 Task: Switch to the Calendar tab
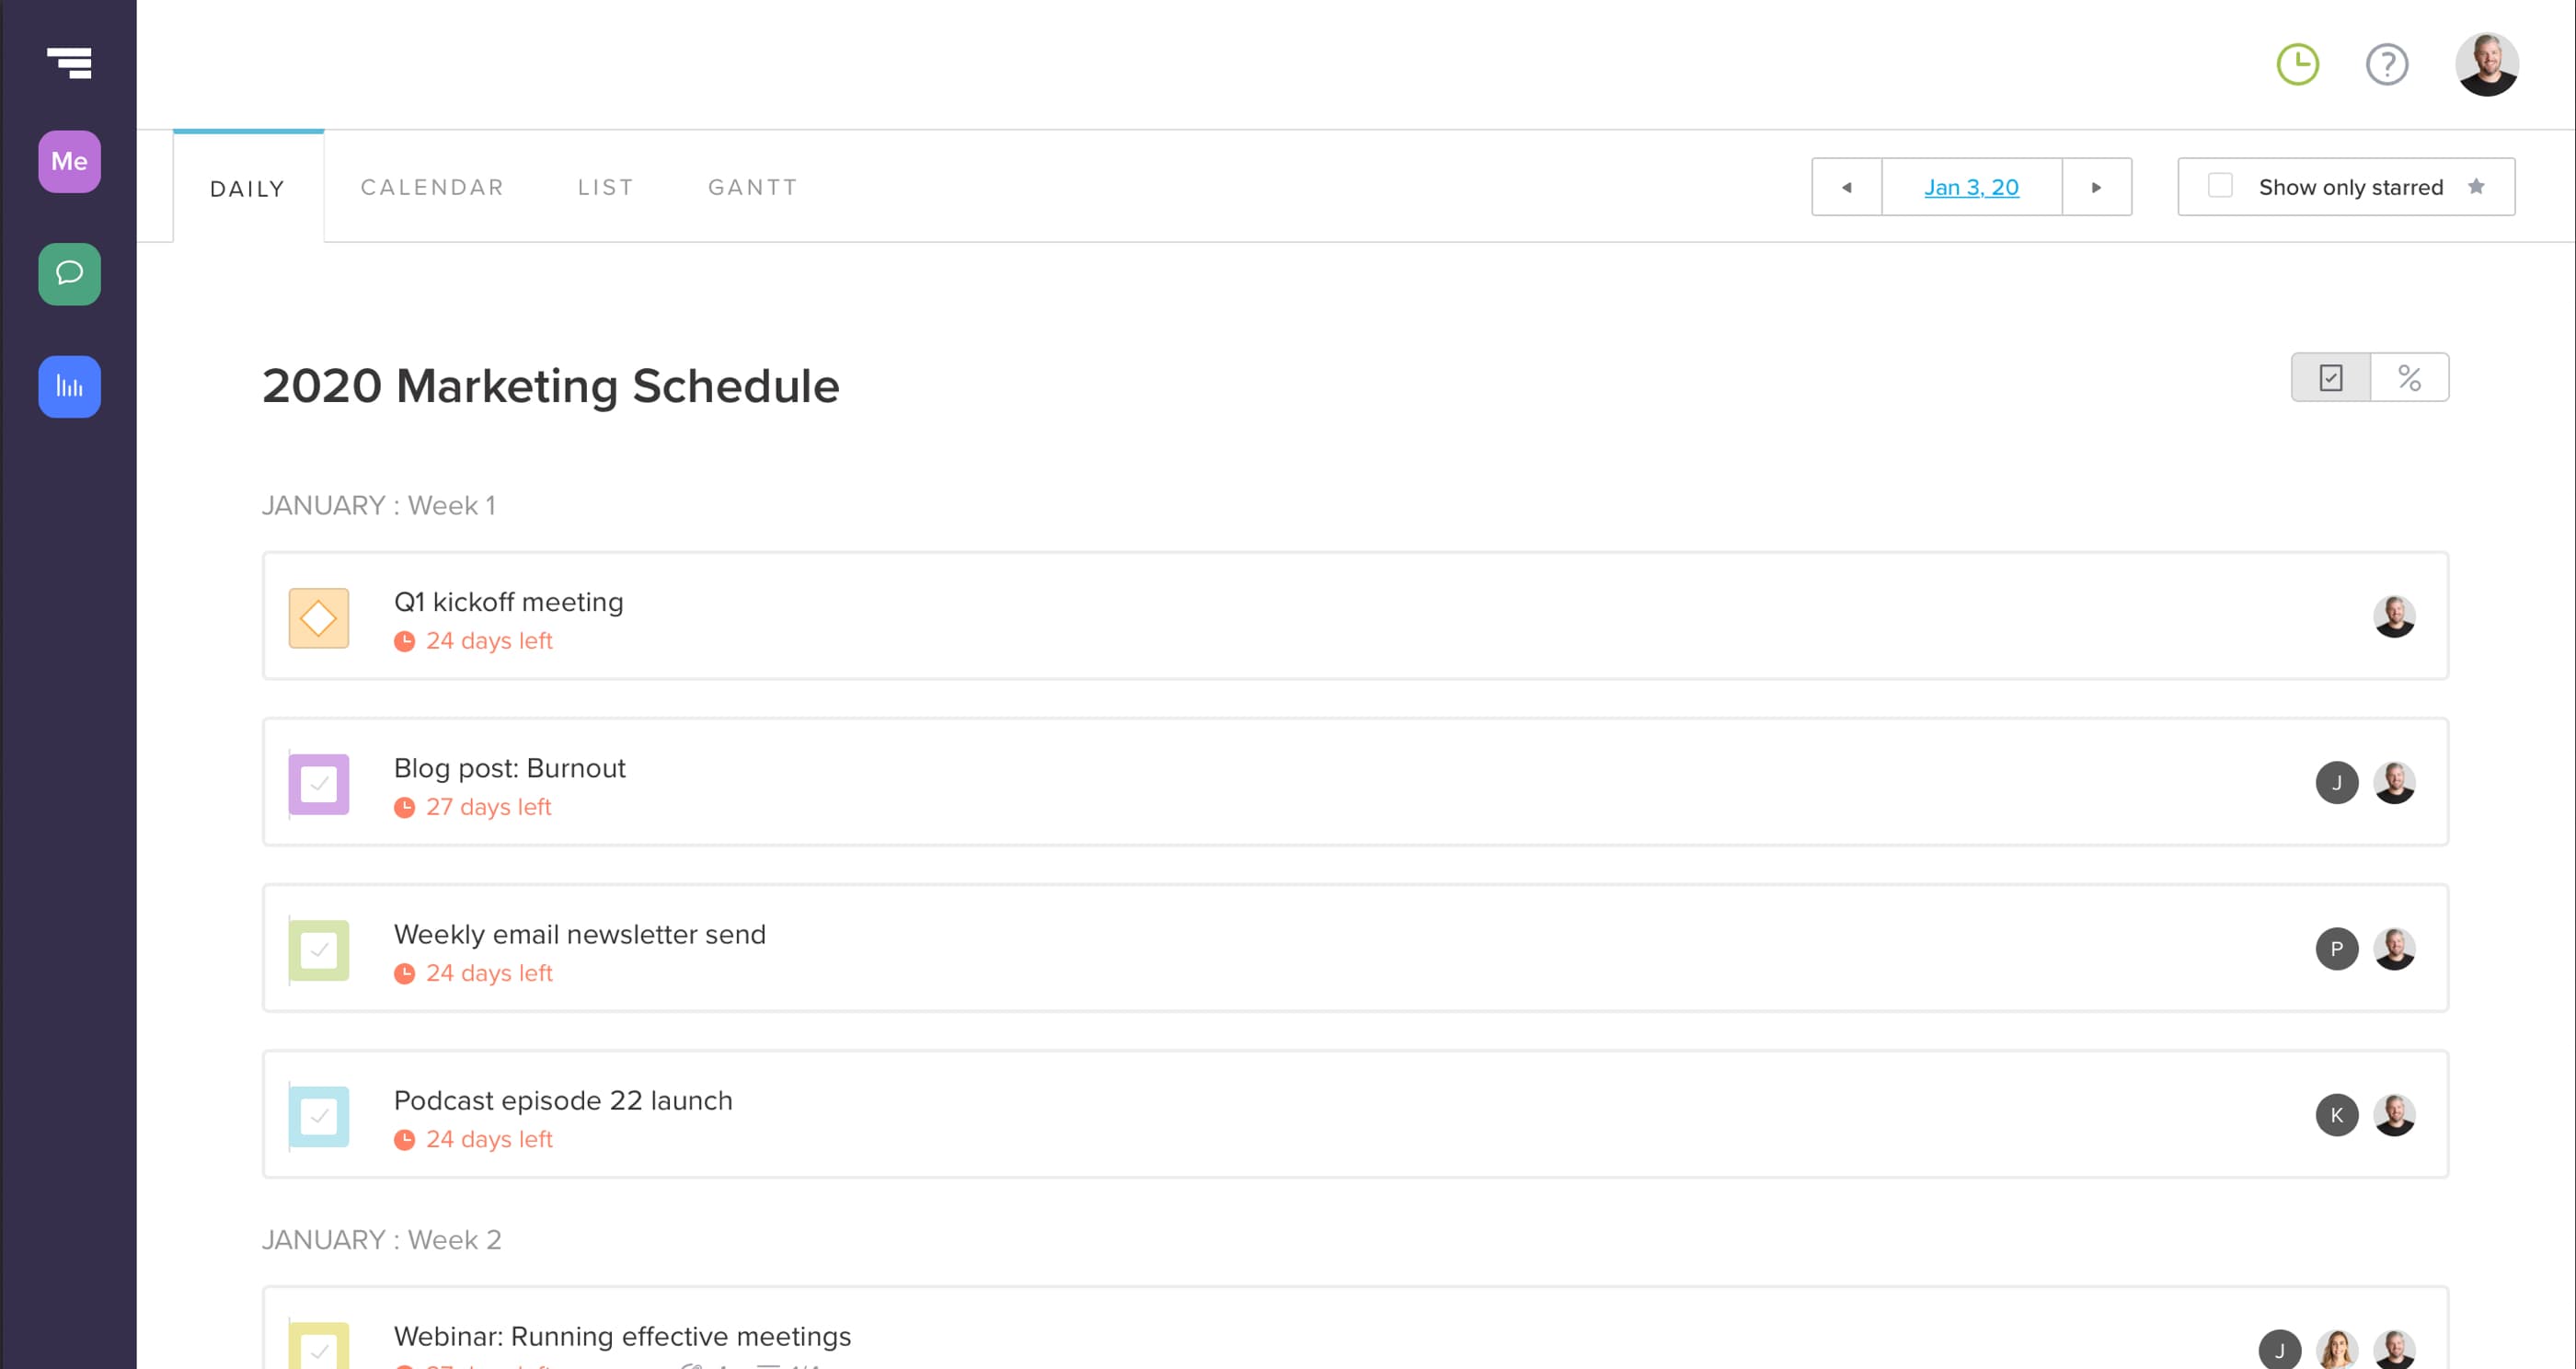coord(432,187)
